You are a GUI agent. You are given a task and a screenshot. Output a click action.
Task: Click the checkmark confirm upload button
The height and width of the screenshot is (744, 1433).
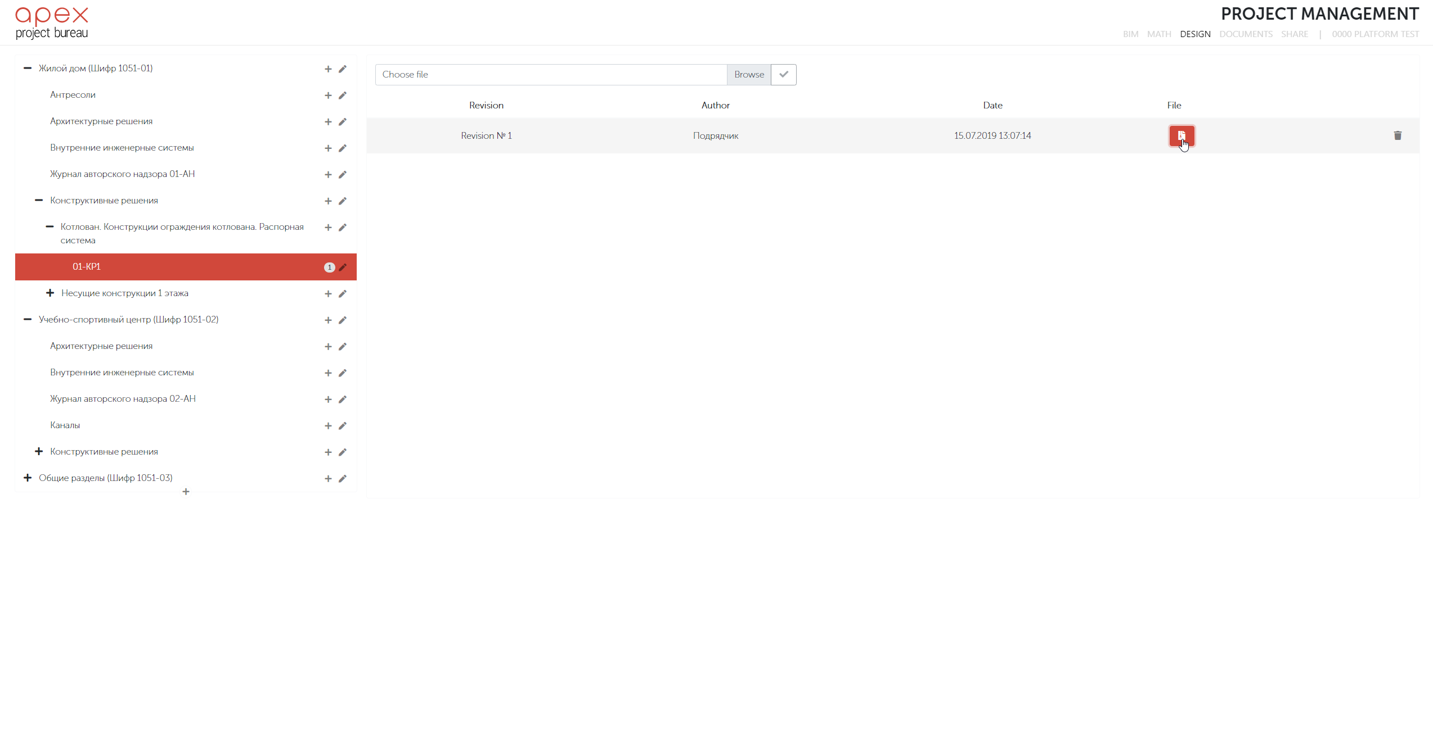pyautogui.click(x=783, y=74)
